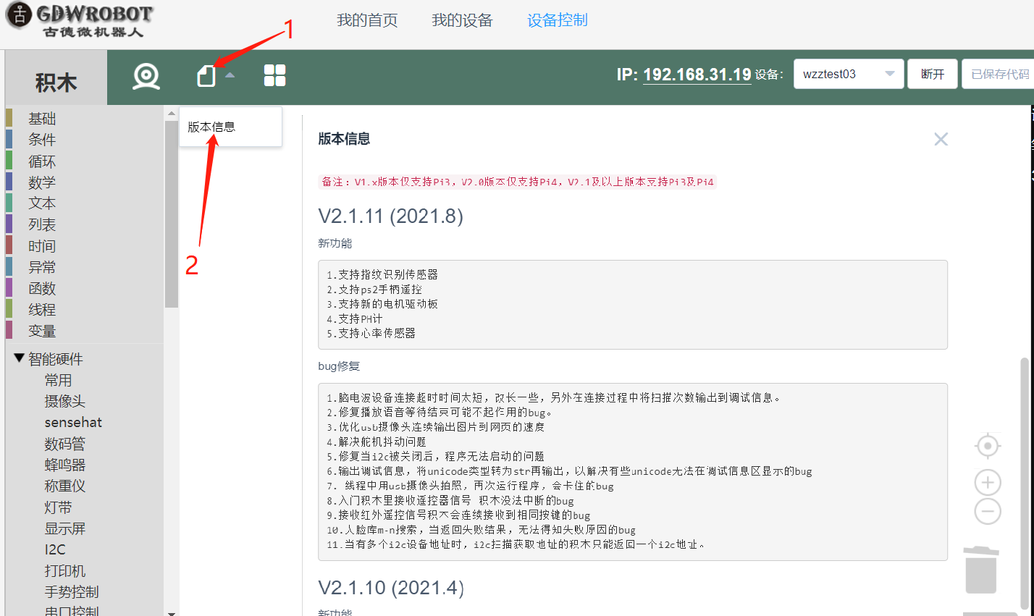Select the 时间 block category
This screenshot has width=1034, height=616.
coord(42,246)
